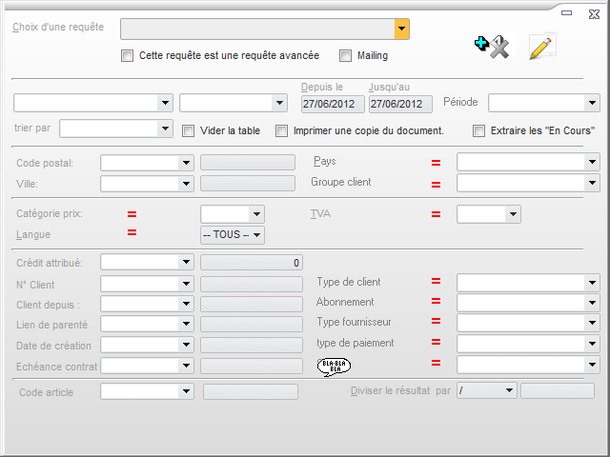This screenshot has height=457, width=610.
Task: Click the 'Depuis le' date field
Action: pyautogui.click(x=333, y=104)
